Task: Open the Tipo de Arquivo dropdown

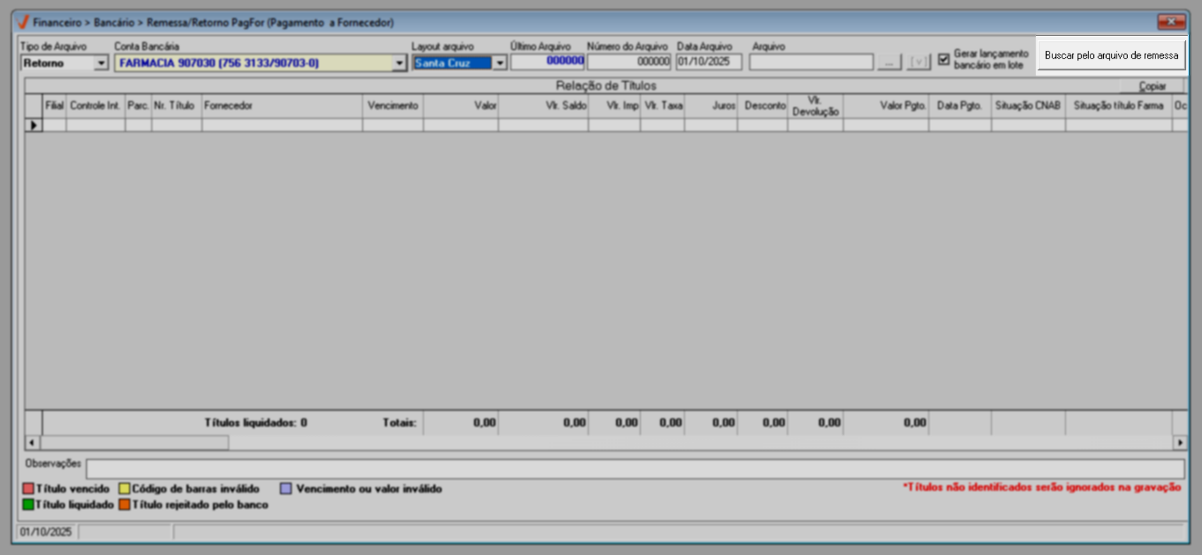Action: tap(101, 63)
